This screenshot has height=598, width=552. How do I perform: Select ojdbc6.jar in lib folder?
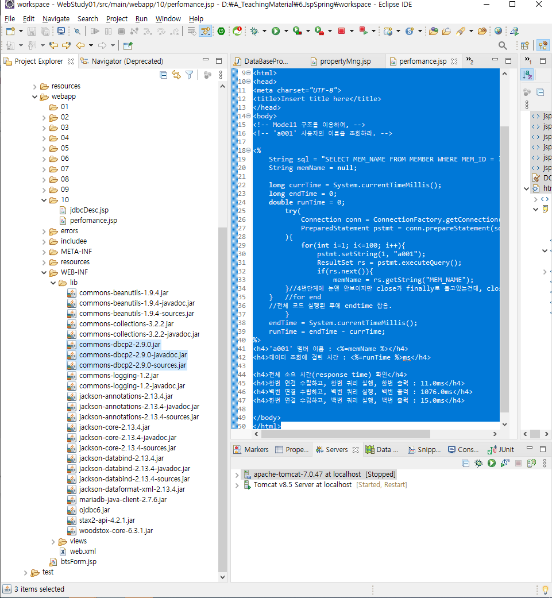[x=89, y=510]
